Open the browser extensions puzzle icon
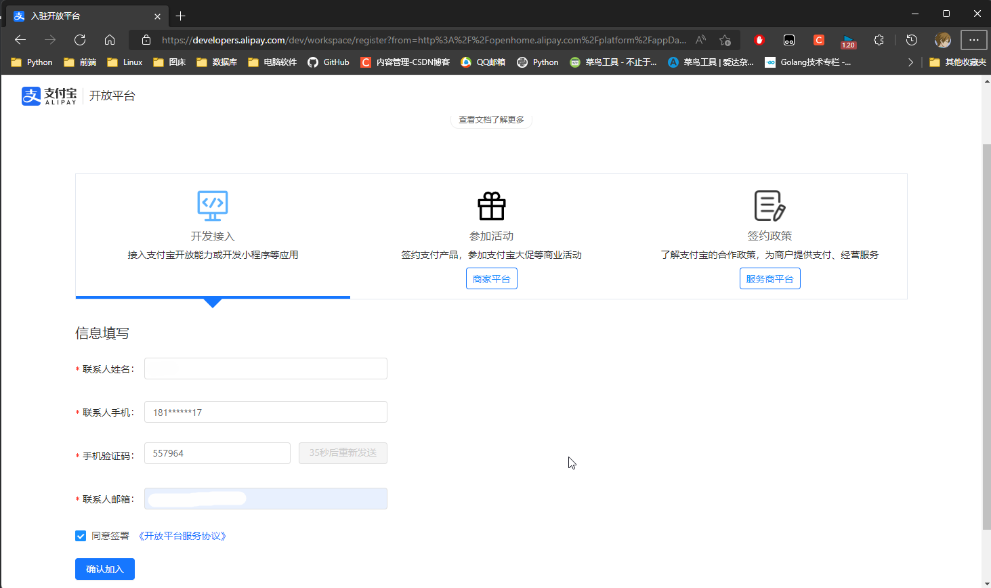991x588 pixels. coord(879,40)
